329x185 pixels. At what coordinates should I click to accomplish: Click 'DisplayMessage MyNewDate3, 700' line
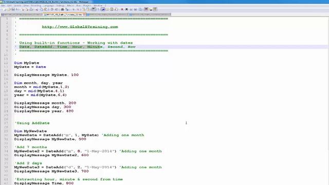(51, 171)
